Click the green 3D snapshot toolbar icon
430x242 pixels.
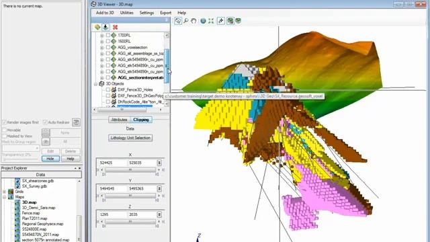click(230, 21)
